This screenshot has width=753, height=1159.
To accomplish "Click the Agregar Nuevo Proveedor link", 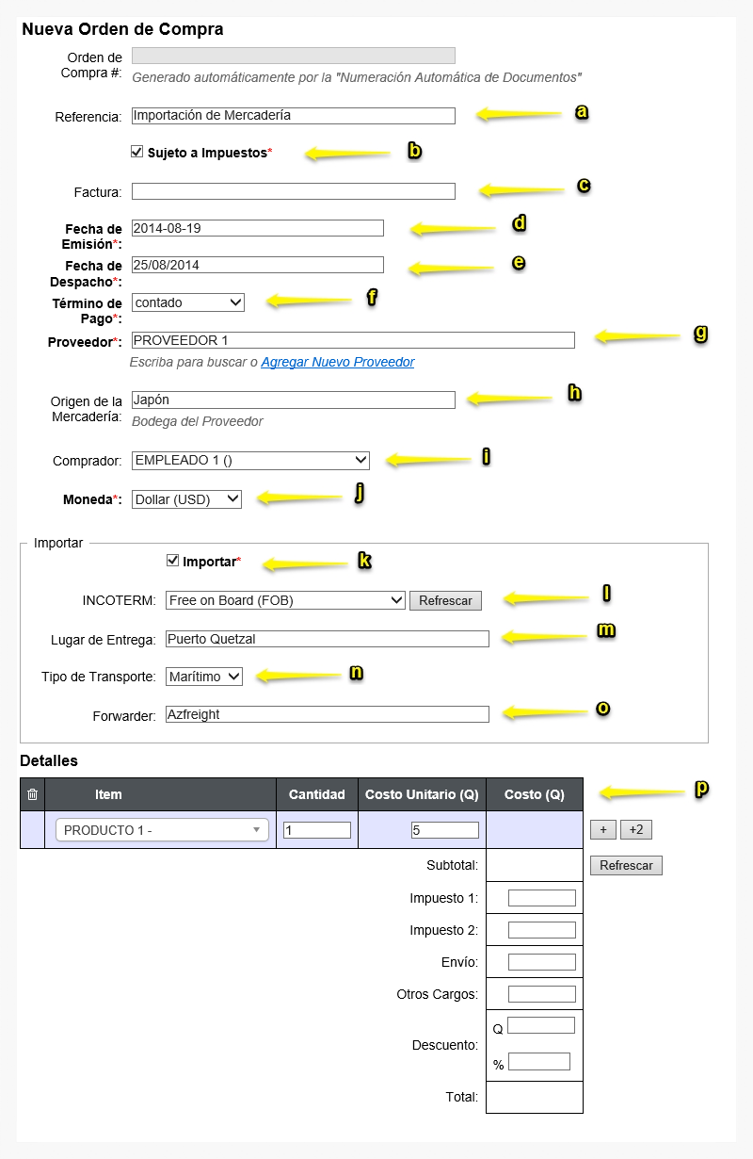I will (x=337, y=362).
